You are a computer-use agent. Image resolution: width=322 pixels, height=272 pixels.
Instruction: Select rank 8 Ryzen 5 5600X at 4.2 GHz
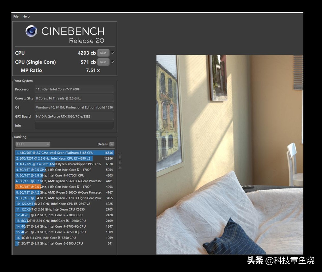[65, 192]
